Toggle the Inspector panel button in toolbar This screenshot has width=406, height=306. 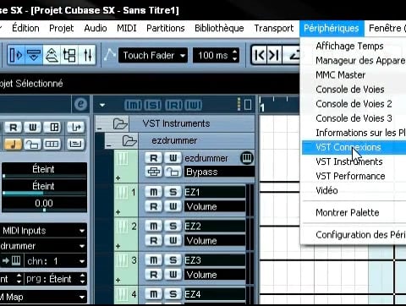(x=16, y=55)
